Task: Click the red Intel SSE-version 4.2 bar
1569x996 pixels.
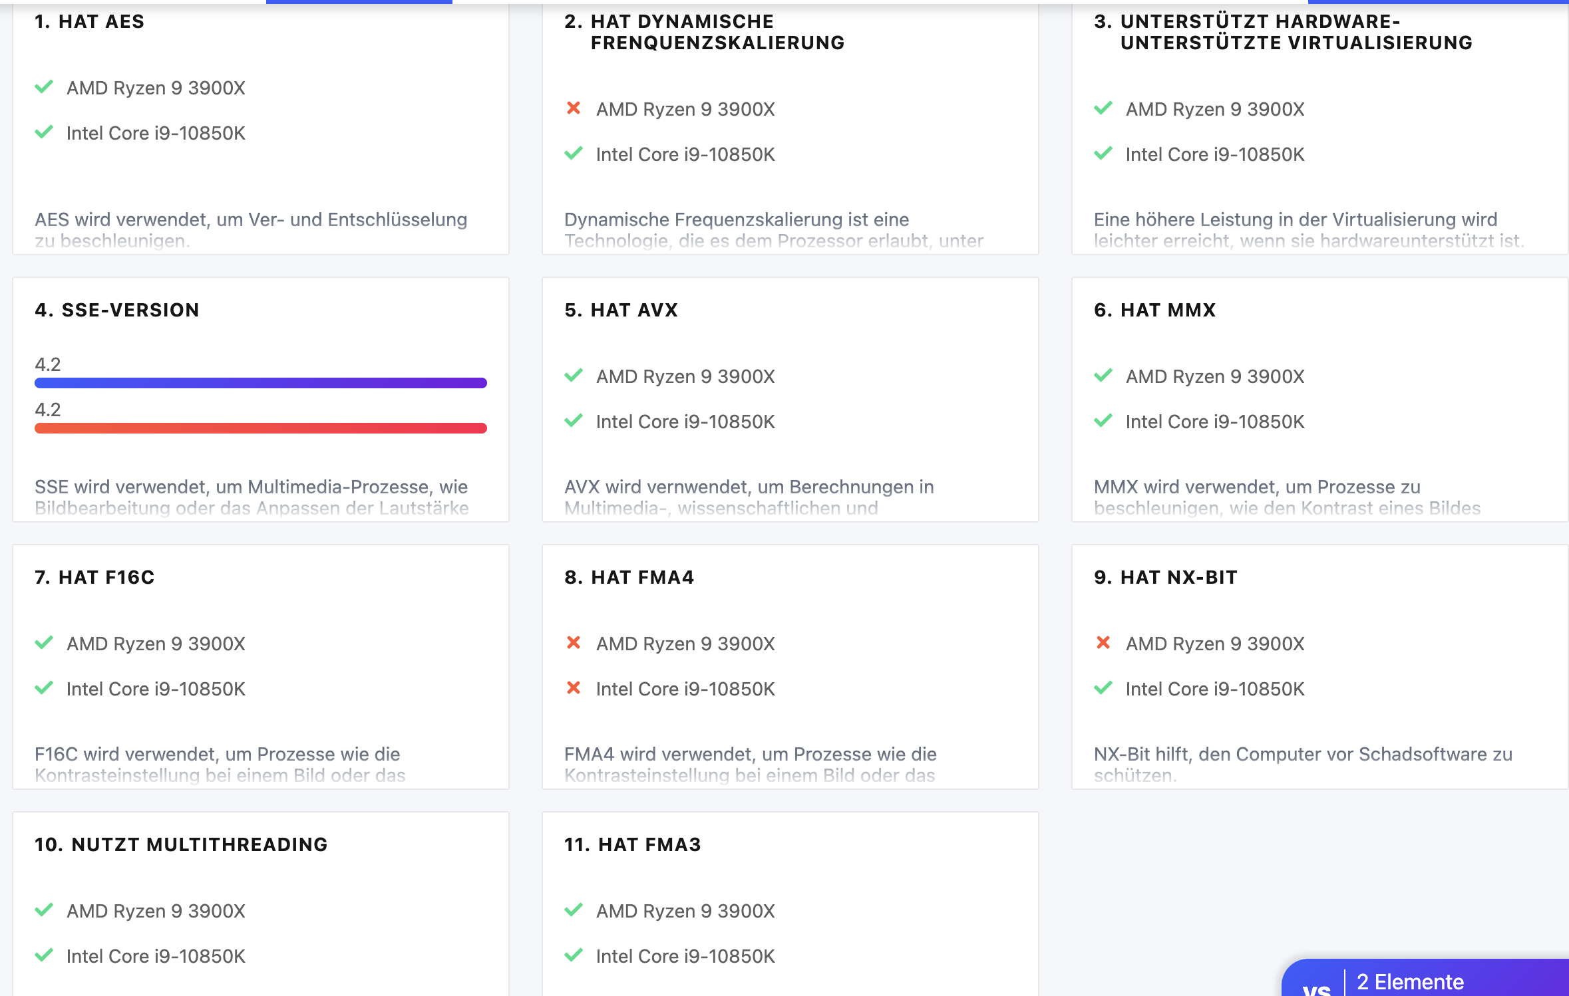Action: [260, 428]
